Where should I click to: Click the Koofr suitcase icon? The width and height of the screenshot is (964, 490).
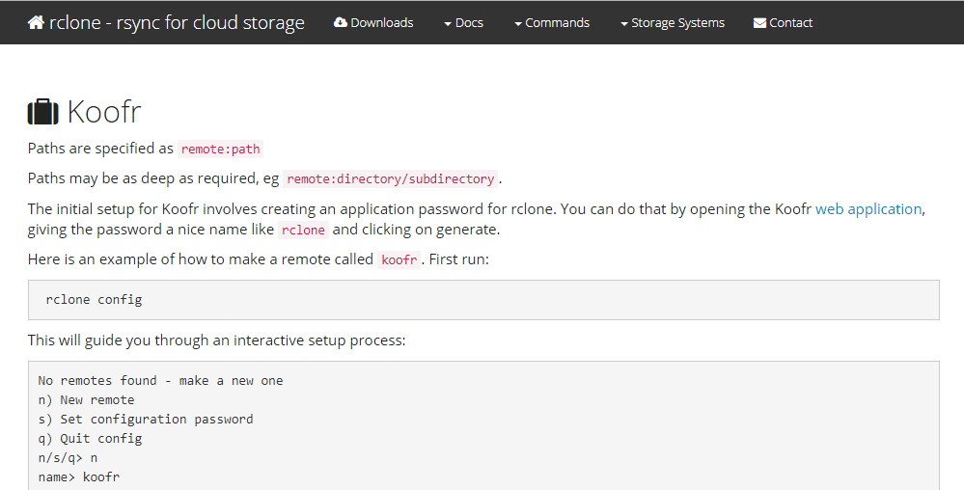(x=42, y=112)
